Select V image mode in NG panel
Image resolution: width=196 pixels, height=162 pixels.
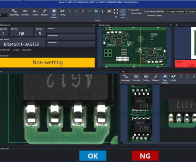pyautogui.click(x=187, y=77)
